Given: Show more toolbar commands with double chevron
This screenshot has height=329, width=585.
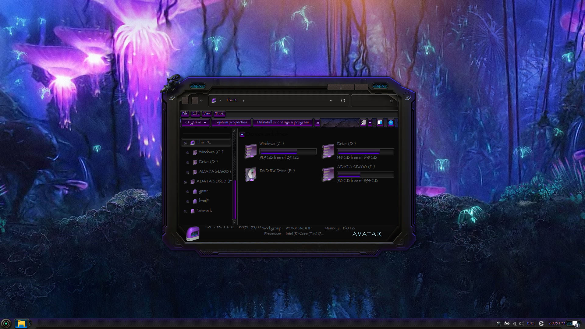Looking at the screenshot, I should tap(317, 123).
